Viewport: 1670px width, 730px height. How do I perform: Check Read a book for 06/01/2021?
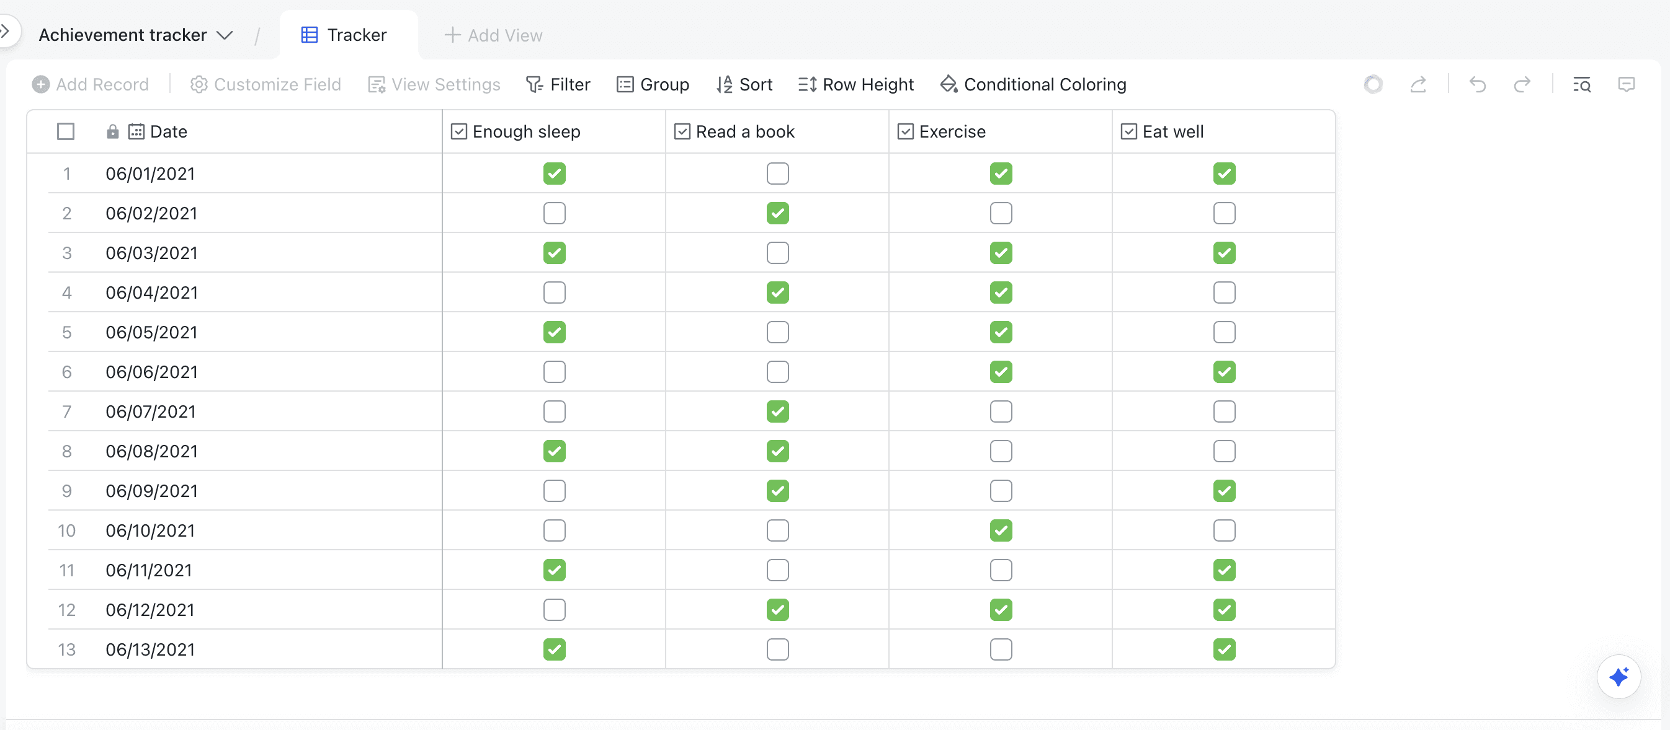[777, 174]
